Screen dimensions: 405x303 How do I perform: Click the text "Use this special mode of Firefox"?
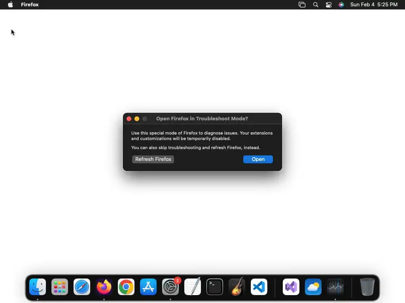point(164,133)
